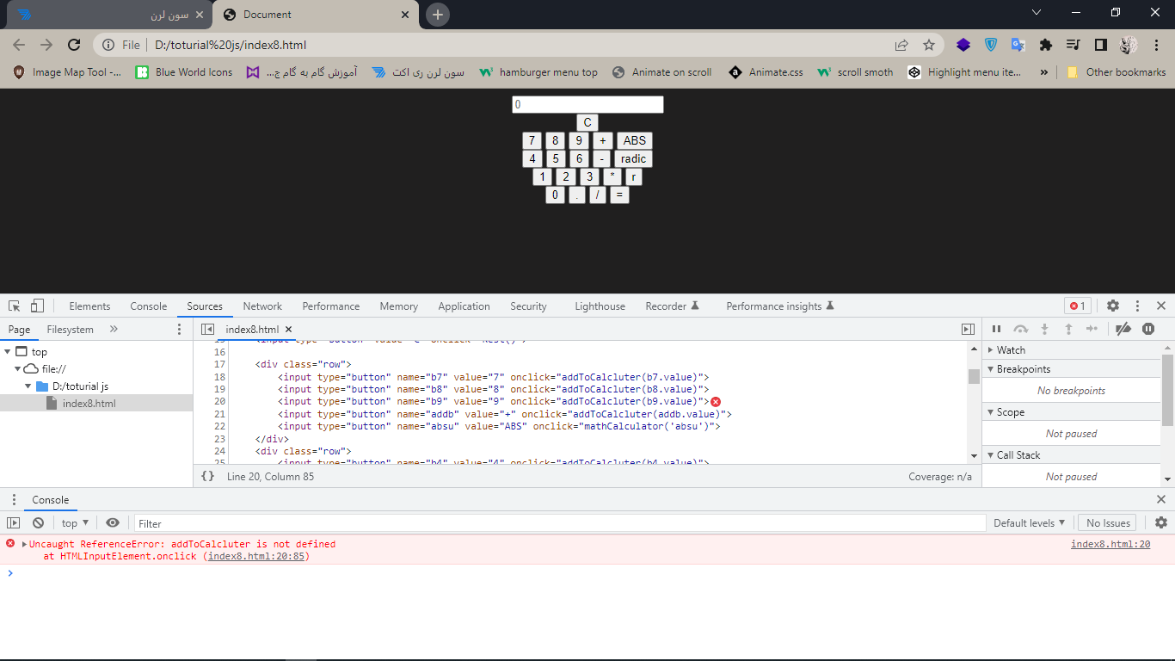Select the Filesystem navigator tab
Screen dimensions: 1175x661
click(x=71, y=330)
